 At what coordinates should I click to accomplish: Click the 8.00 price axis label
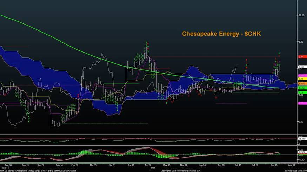301,42
